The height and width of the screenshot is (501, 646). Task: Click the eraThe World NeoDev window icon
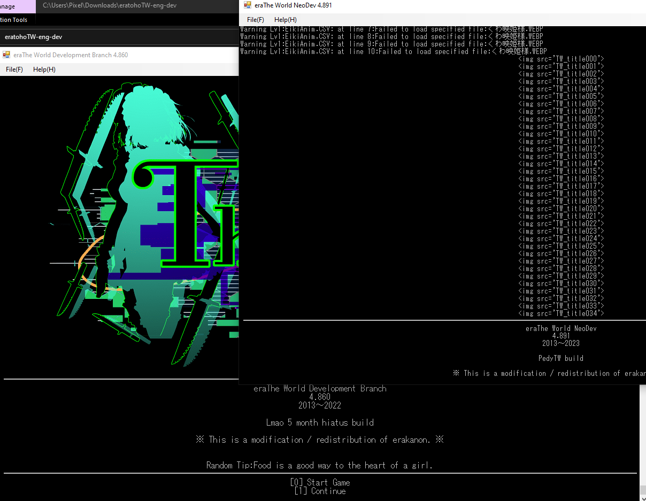pos(247,5)
